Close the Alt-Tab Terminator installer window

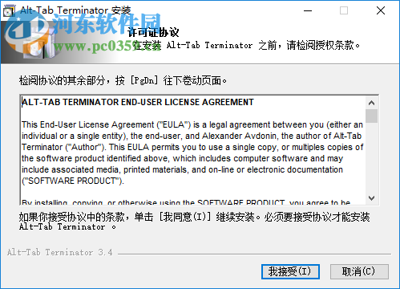click(x=381, y=10)
